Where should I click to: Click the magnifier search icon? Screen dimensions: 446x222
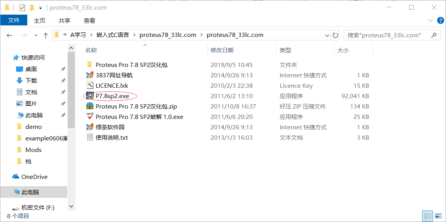(x=434, y=35)
